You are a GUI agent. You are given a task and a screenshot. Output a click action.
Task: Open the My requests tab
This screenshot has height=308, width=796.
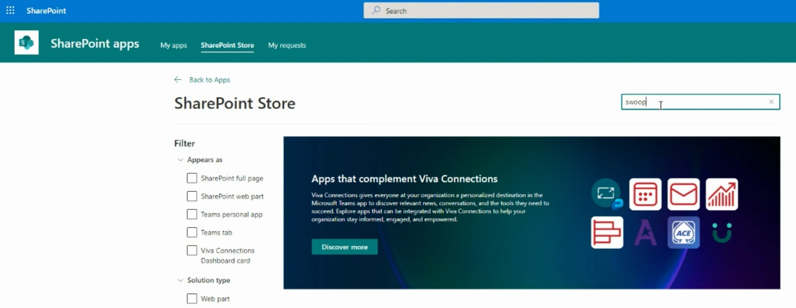pos(287,45)
